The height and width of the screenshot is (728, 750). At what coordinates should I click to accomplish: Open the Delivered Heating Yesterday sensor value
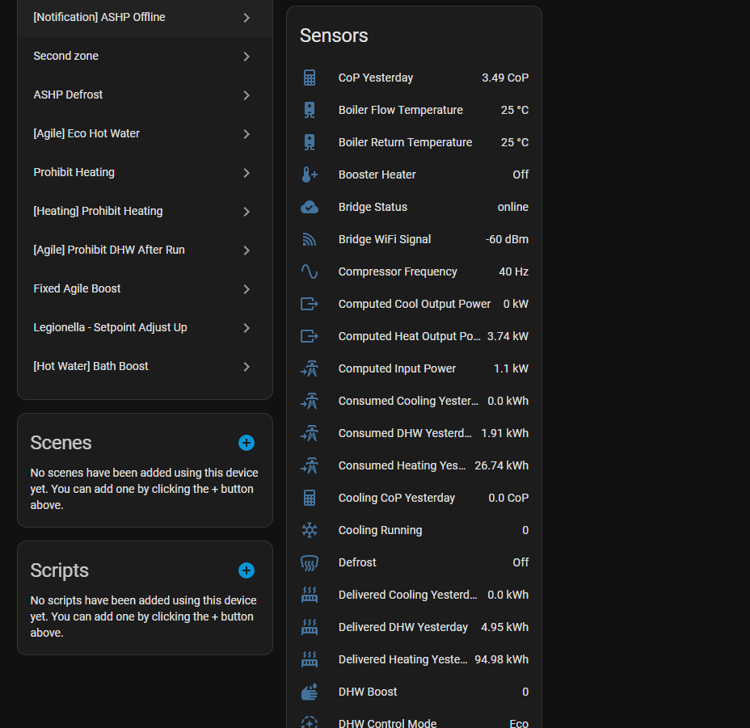501,659
